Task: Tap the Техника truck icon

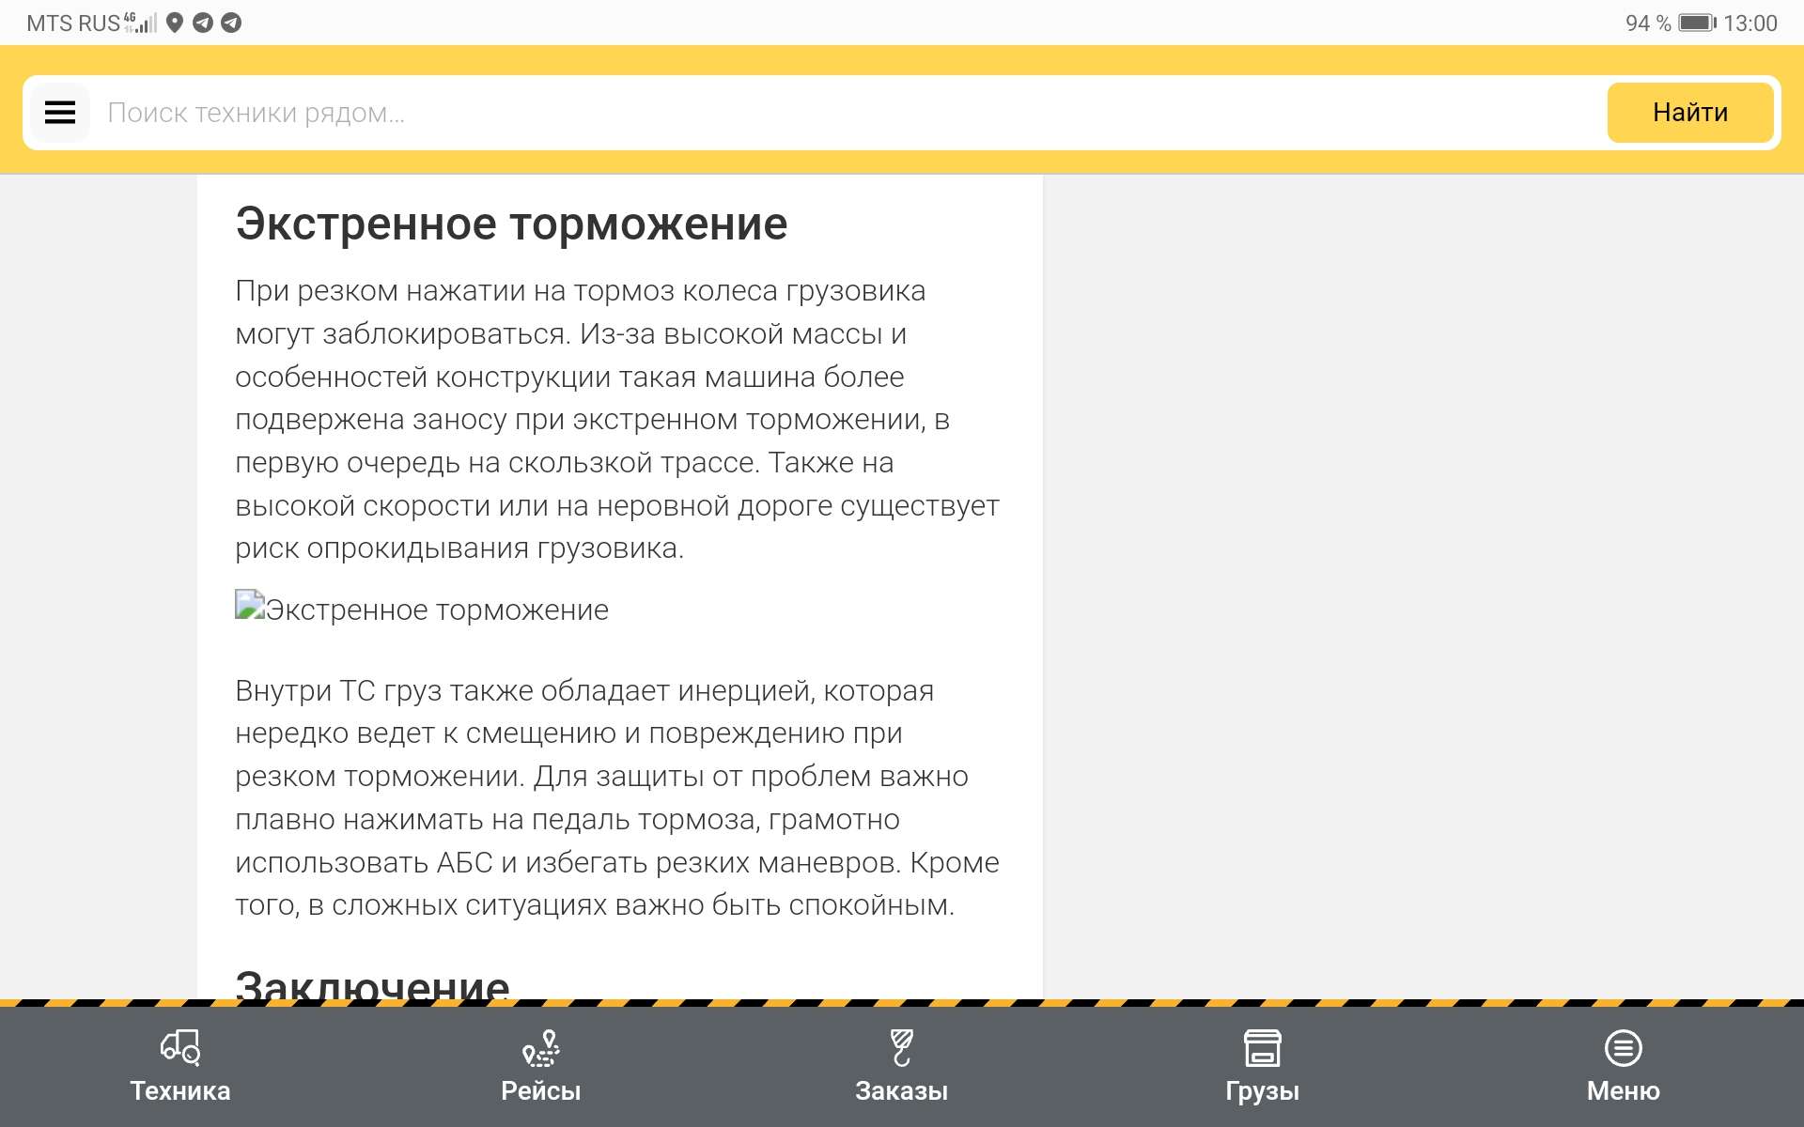Action: point(179,1047)
